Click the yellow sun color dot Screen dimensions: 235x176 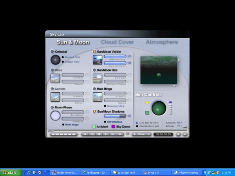tap(147, 102)
